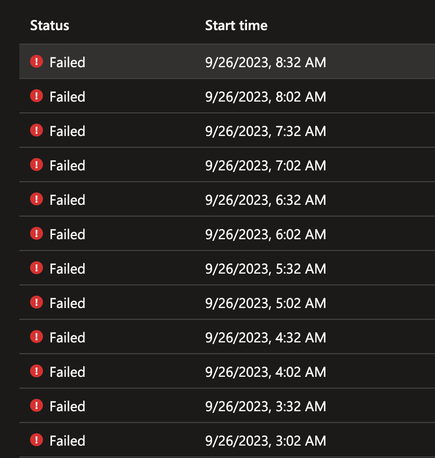
Task: Click the Failed text on the 4:02 AM row
Action: coord(67,372)
